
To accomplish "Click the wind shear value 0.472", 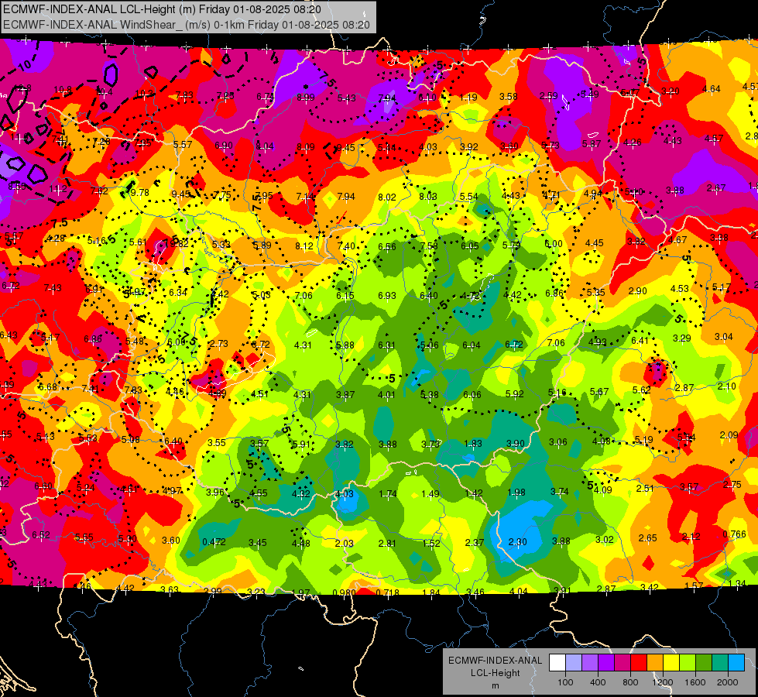I will coord(214,541).
